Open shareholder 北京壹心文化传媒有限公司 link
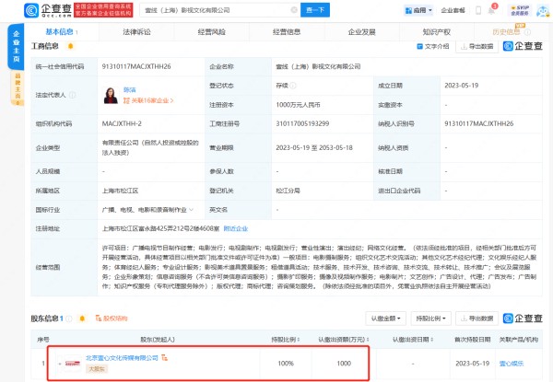This screenshot has width=553, height=382. (x=122, y=358)
